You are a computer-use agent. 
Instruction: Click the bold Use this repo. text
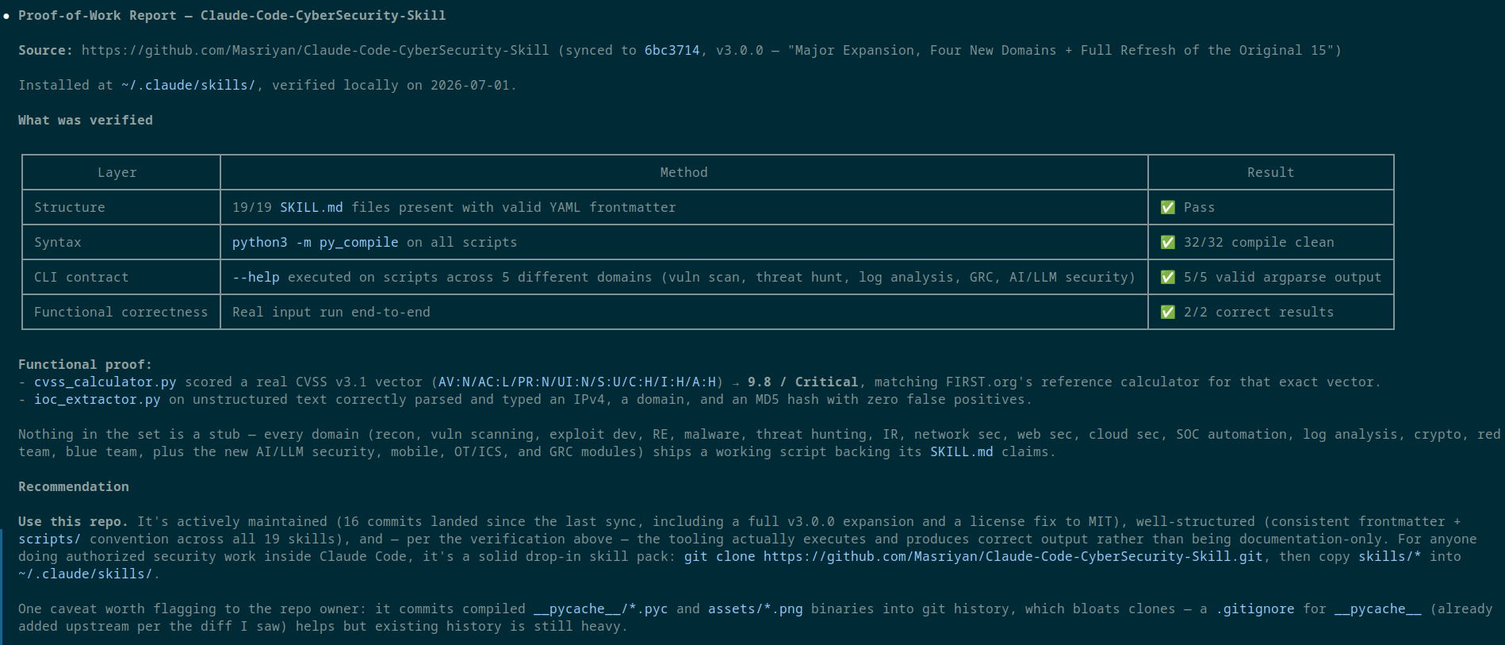[x=74, y=521]
